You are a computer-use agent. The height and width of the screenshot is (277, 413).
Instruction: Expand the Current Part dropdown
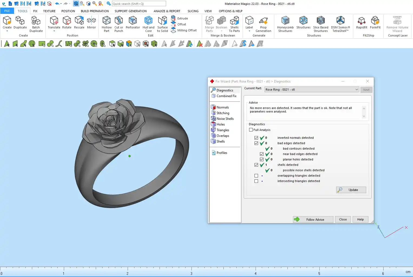356,90
